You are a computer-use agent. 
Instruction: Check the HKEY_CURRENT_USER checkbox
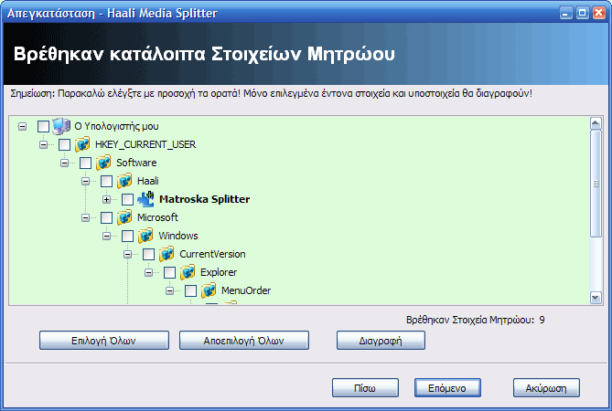[x=64, y=144]
